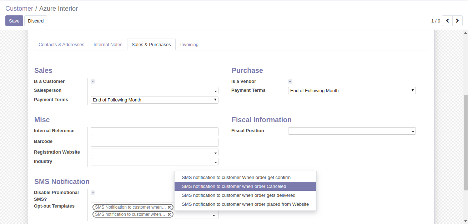Image resolution: width=468 pixels, height=224 pixels.
Task: Click the Customer breadcrumb link
Action: 19,9
